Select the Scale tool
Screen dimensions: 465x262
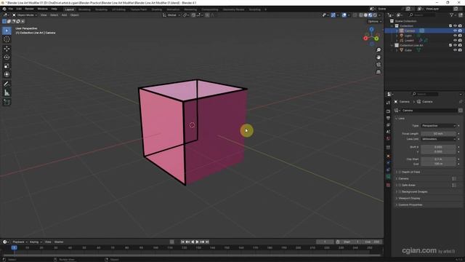click(x=7, y=65)
